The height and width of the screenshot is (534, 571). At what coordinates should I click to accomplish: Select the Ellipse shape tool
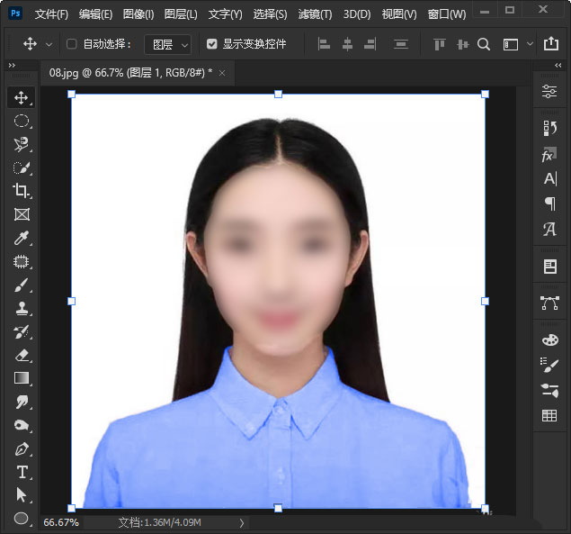click(x=21, y=518)
